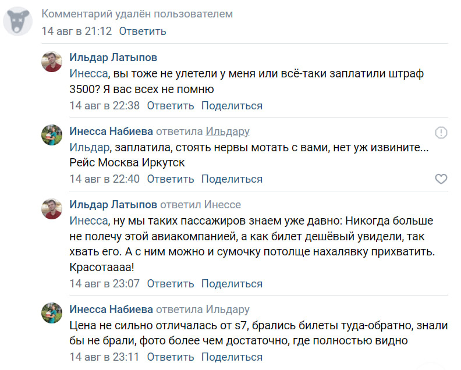Image resolution: width=461 pixels, height=370 pixels.
Task: Click Инесса Набиева's avatar at 23:11 comment
Action: tap(52, 313)
